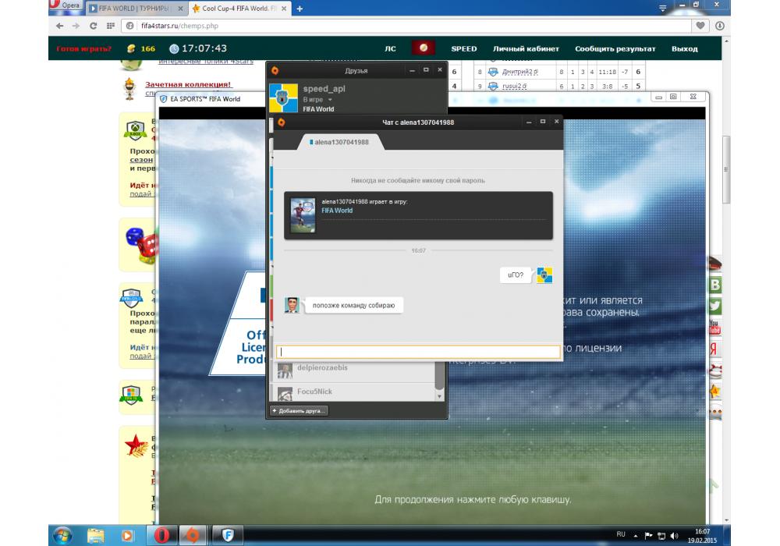Click the browser reload button
780x546 pixels.
[93, 25]
